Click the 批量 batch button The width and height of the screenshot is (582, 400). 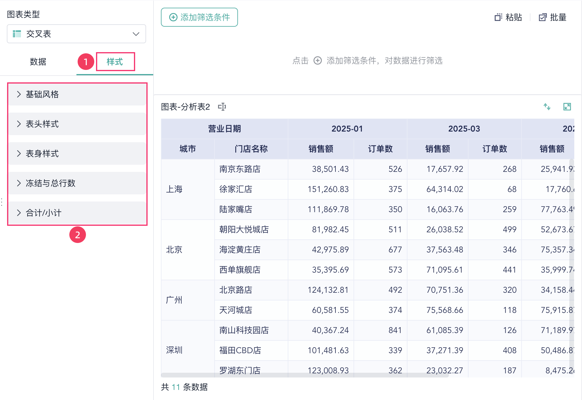coord(553,17)
